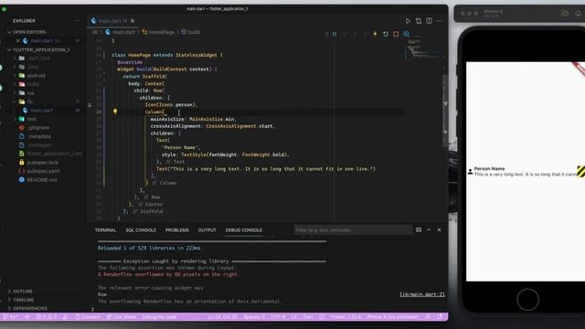
Task: Click Connect in the status bar
Action: point(88,317)
